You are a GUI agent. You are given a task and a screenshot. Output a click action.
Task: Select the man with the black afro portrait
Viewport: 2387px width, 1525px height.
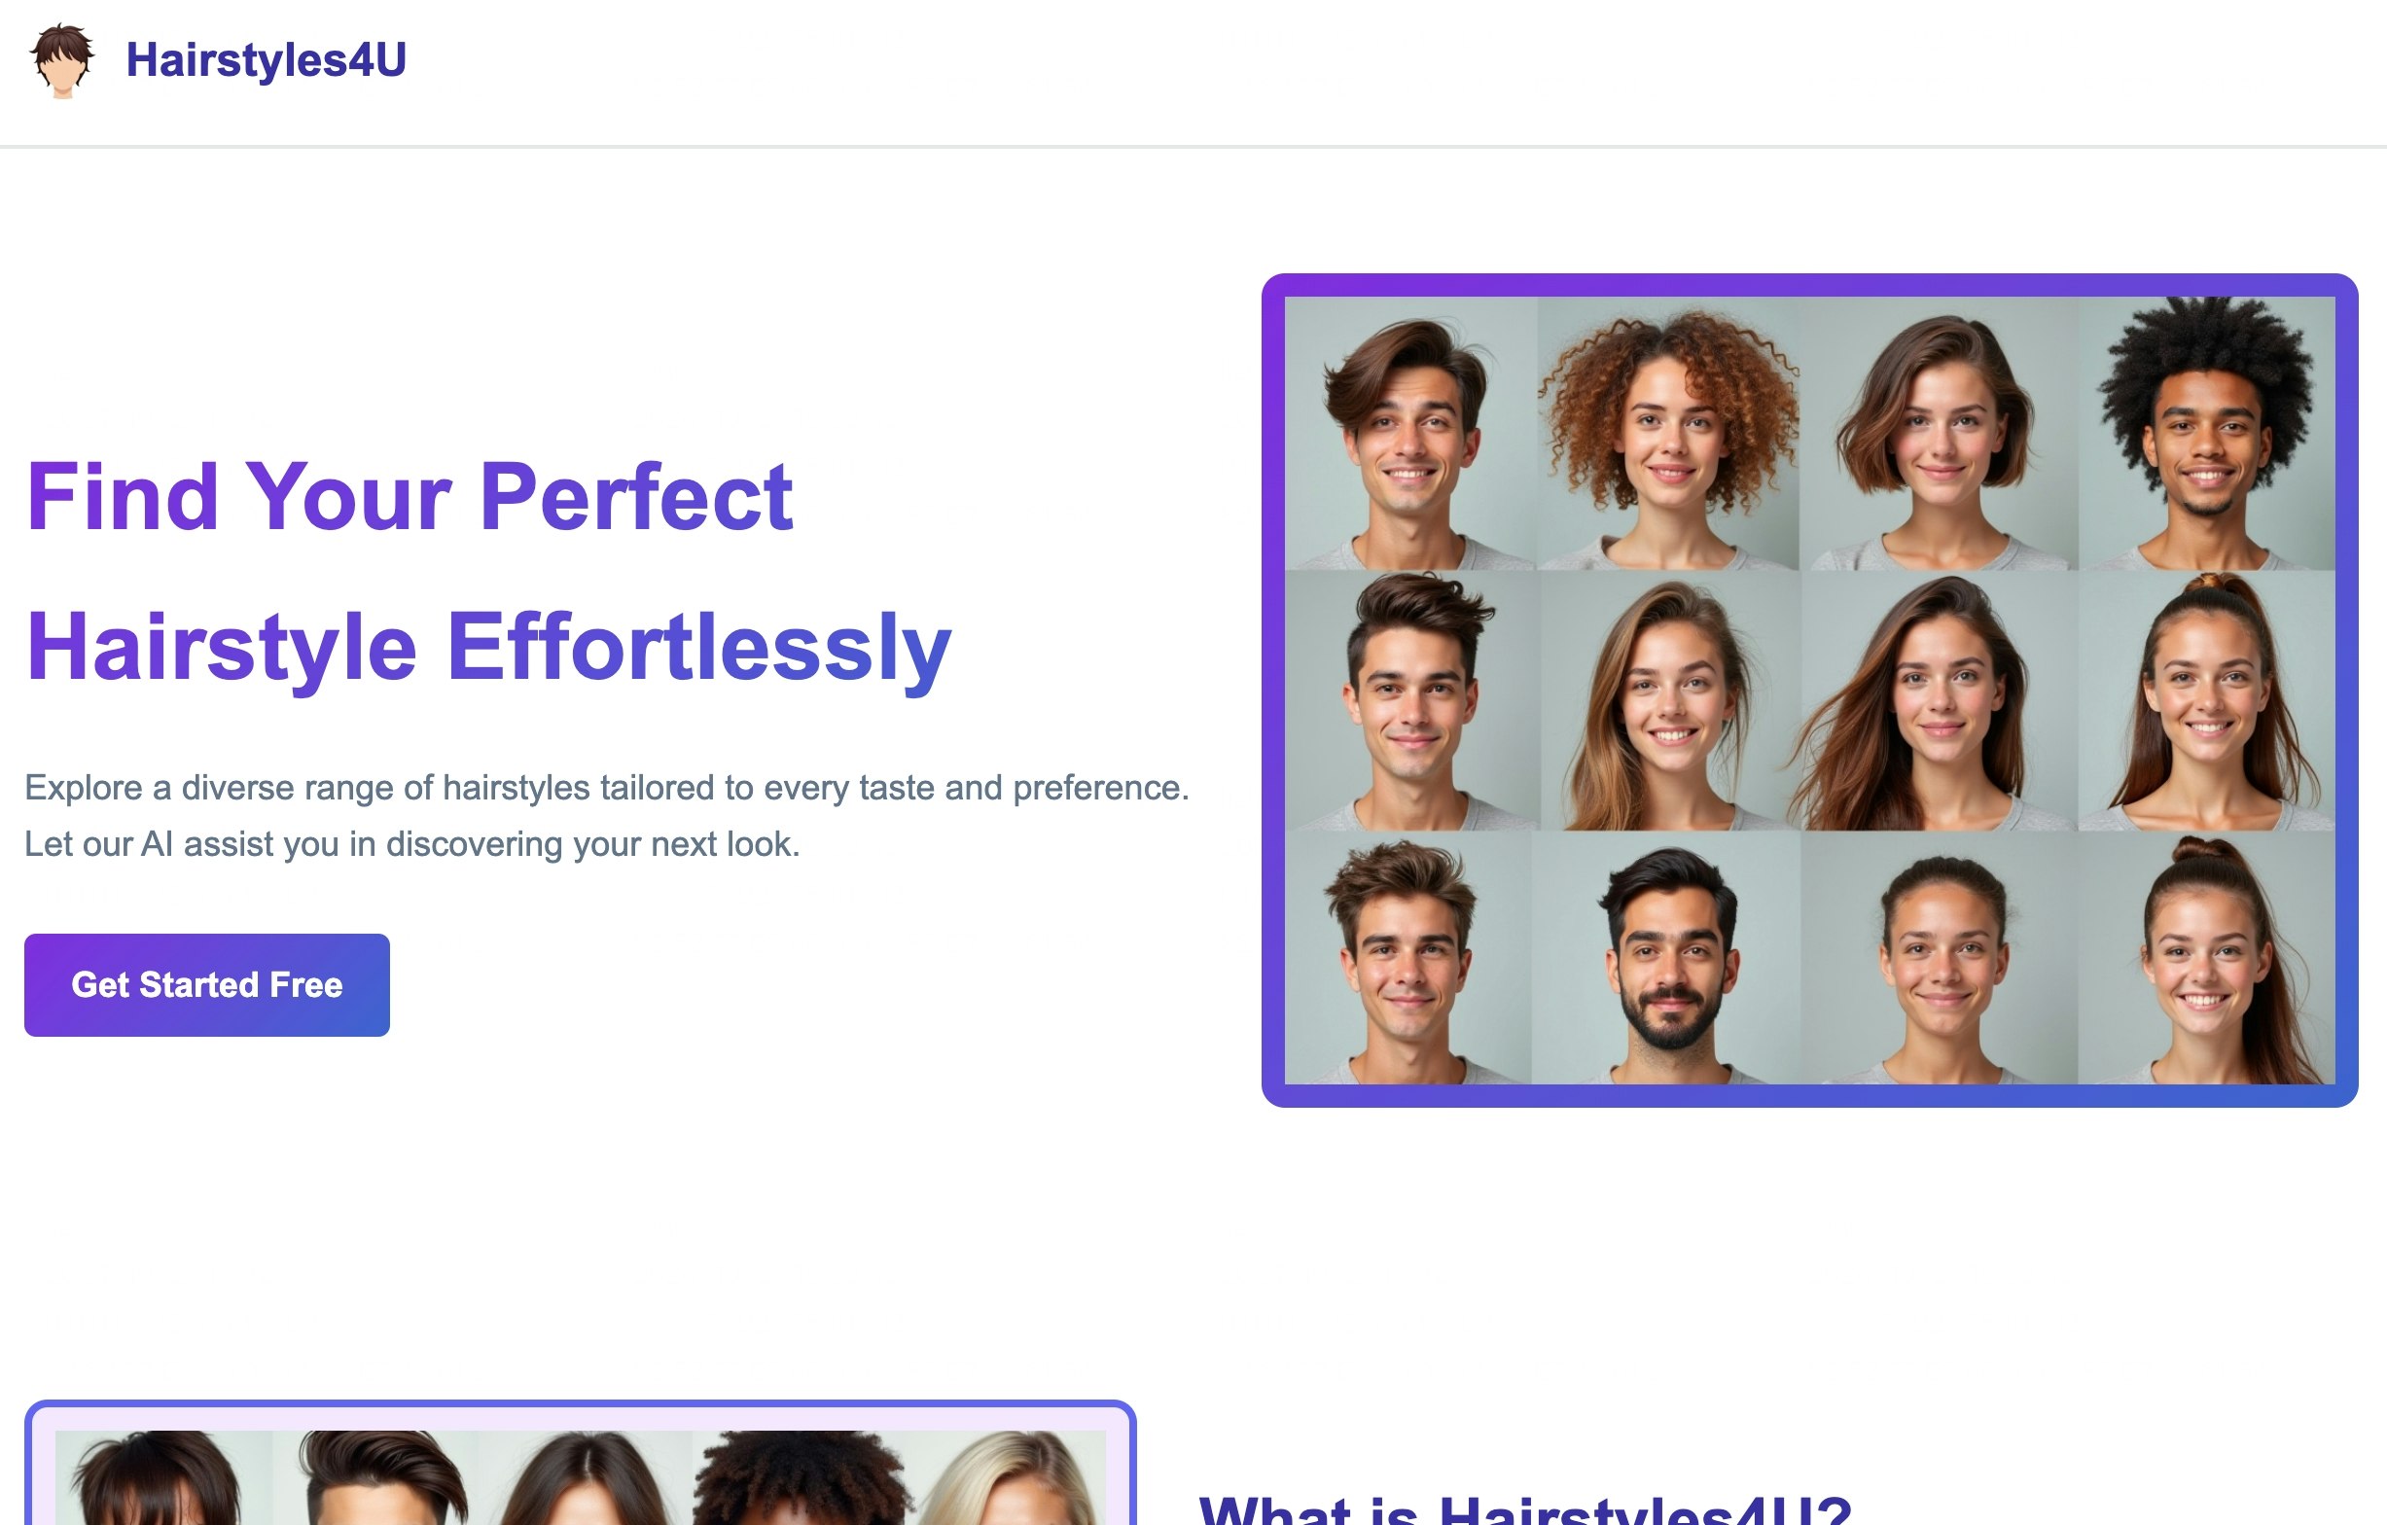click(2207, 433)
